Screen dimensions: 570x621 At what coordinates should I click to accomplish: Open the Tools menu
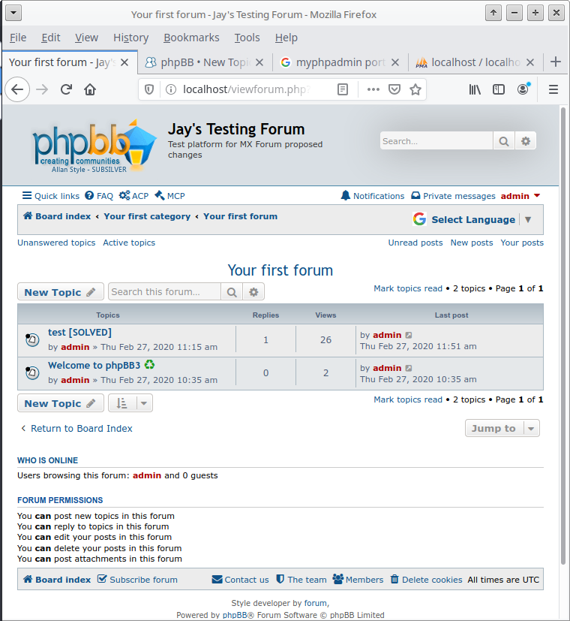(x=247, y=38)
